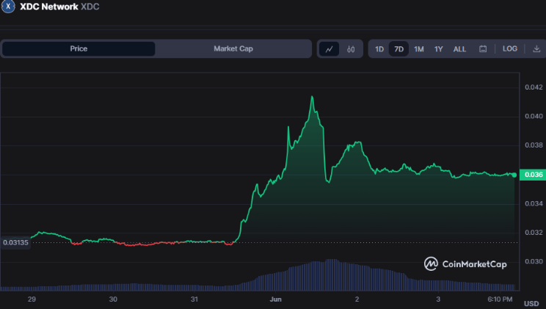
Task: Click the 31 date label on x-axis
Action: pos(194,299)
